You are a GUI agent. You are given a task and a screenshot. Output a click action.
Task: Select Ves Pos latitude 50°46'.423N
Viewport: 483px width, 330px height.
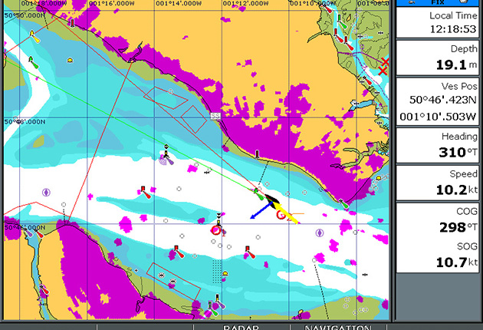442,100
